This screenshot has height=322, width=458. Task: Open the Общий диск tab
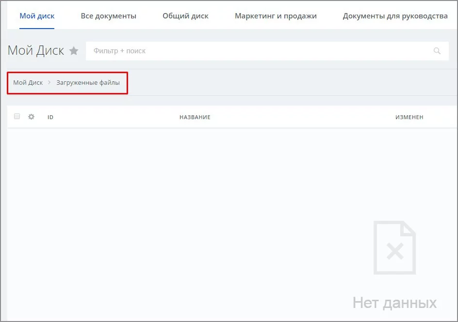click(185, 16)
